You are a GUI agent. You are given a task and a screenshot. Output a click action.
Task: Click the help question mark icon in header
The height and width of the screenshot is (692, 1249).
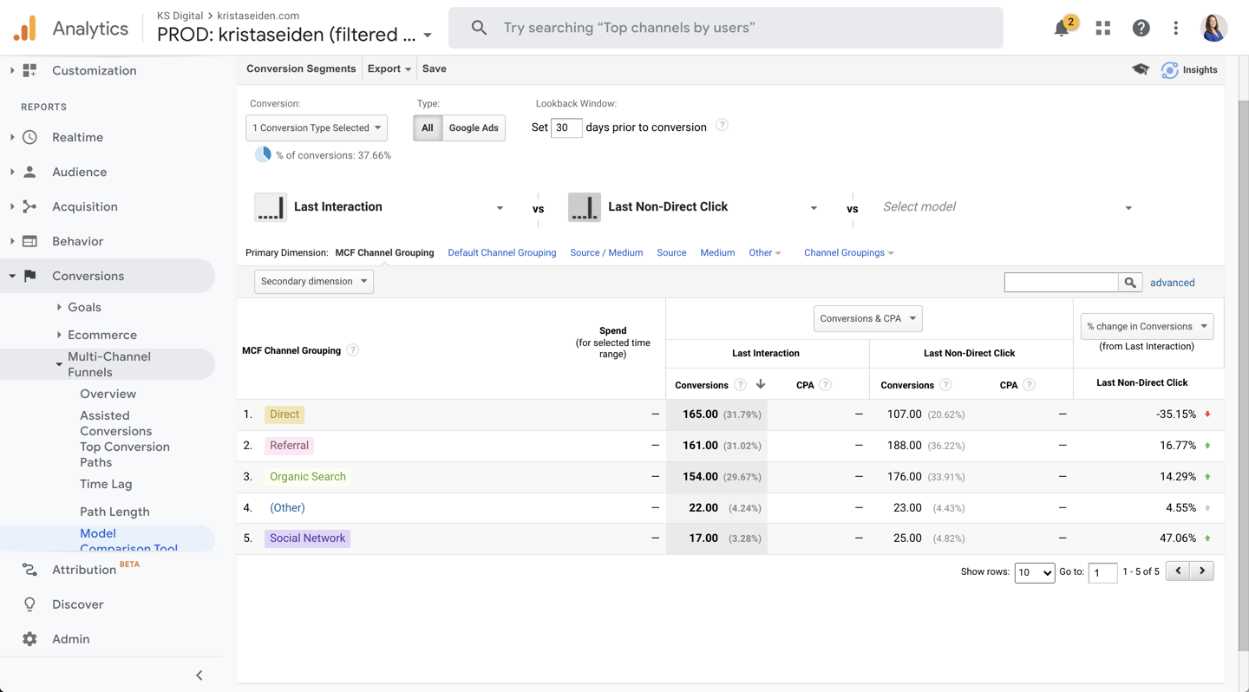point(1141,29)
